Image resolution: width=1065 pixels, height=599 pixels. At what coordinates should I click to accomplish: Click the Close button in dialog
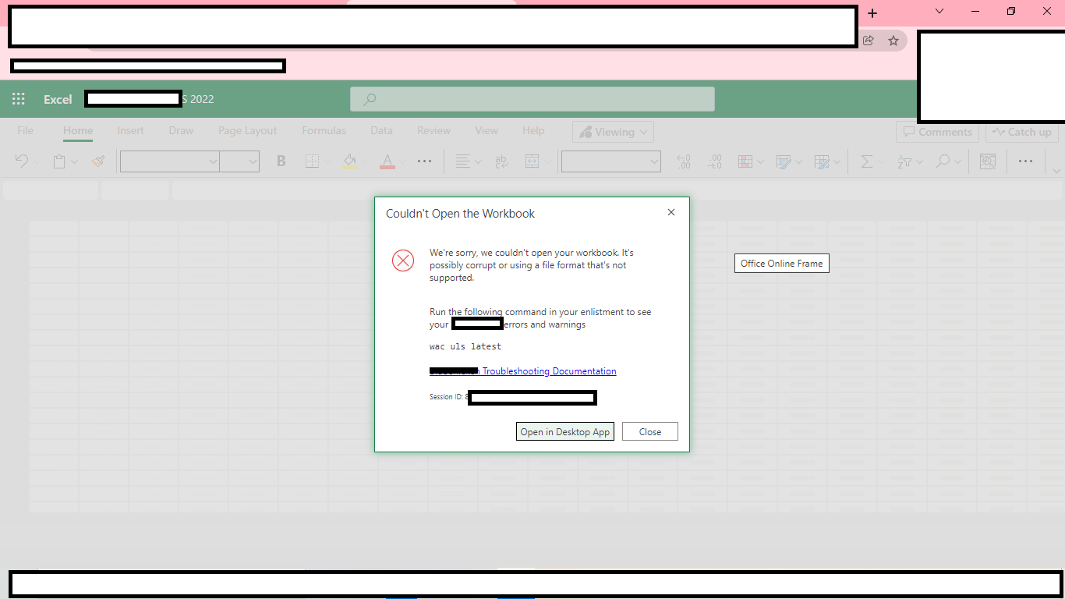coord(650,431)
